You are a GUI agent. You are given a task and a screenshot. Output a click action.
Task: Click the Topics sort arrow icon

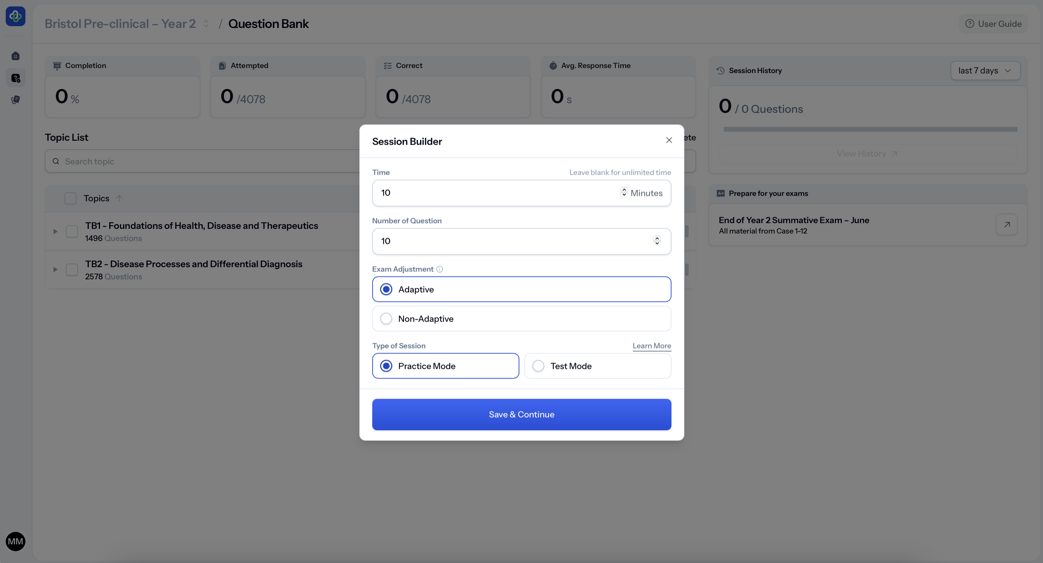[119, 198]
